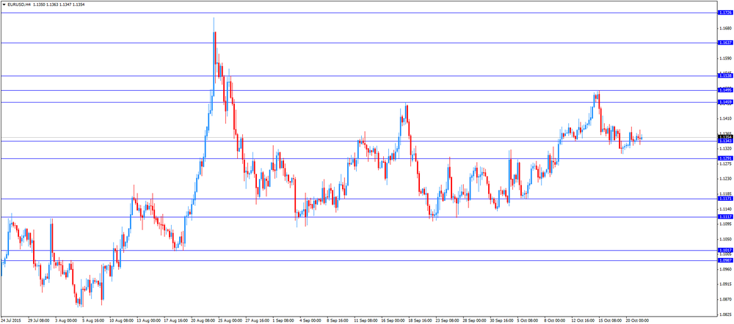Click the 16 Sep 00:00 time label
734x324 pixels.
coord(393,321)
